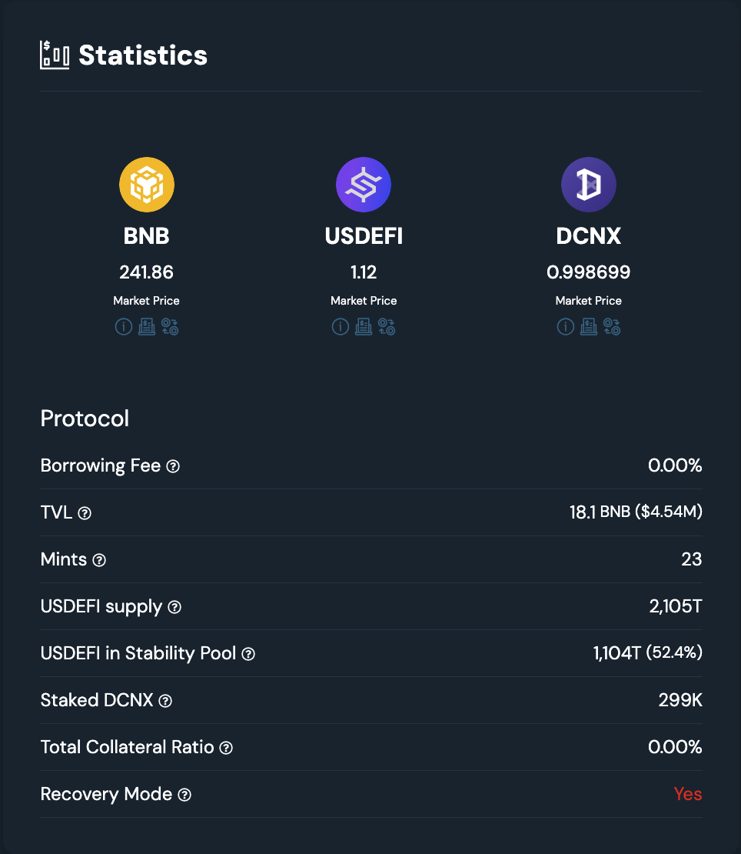The image size is (741, 854).
Task: Click the TVL question mark icon
Action: point(85,513)
